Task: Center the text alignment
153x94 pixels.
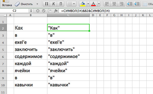Action: coord(114,4)
